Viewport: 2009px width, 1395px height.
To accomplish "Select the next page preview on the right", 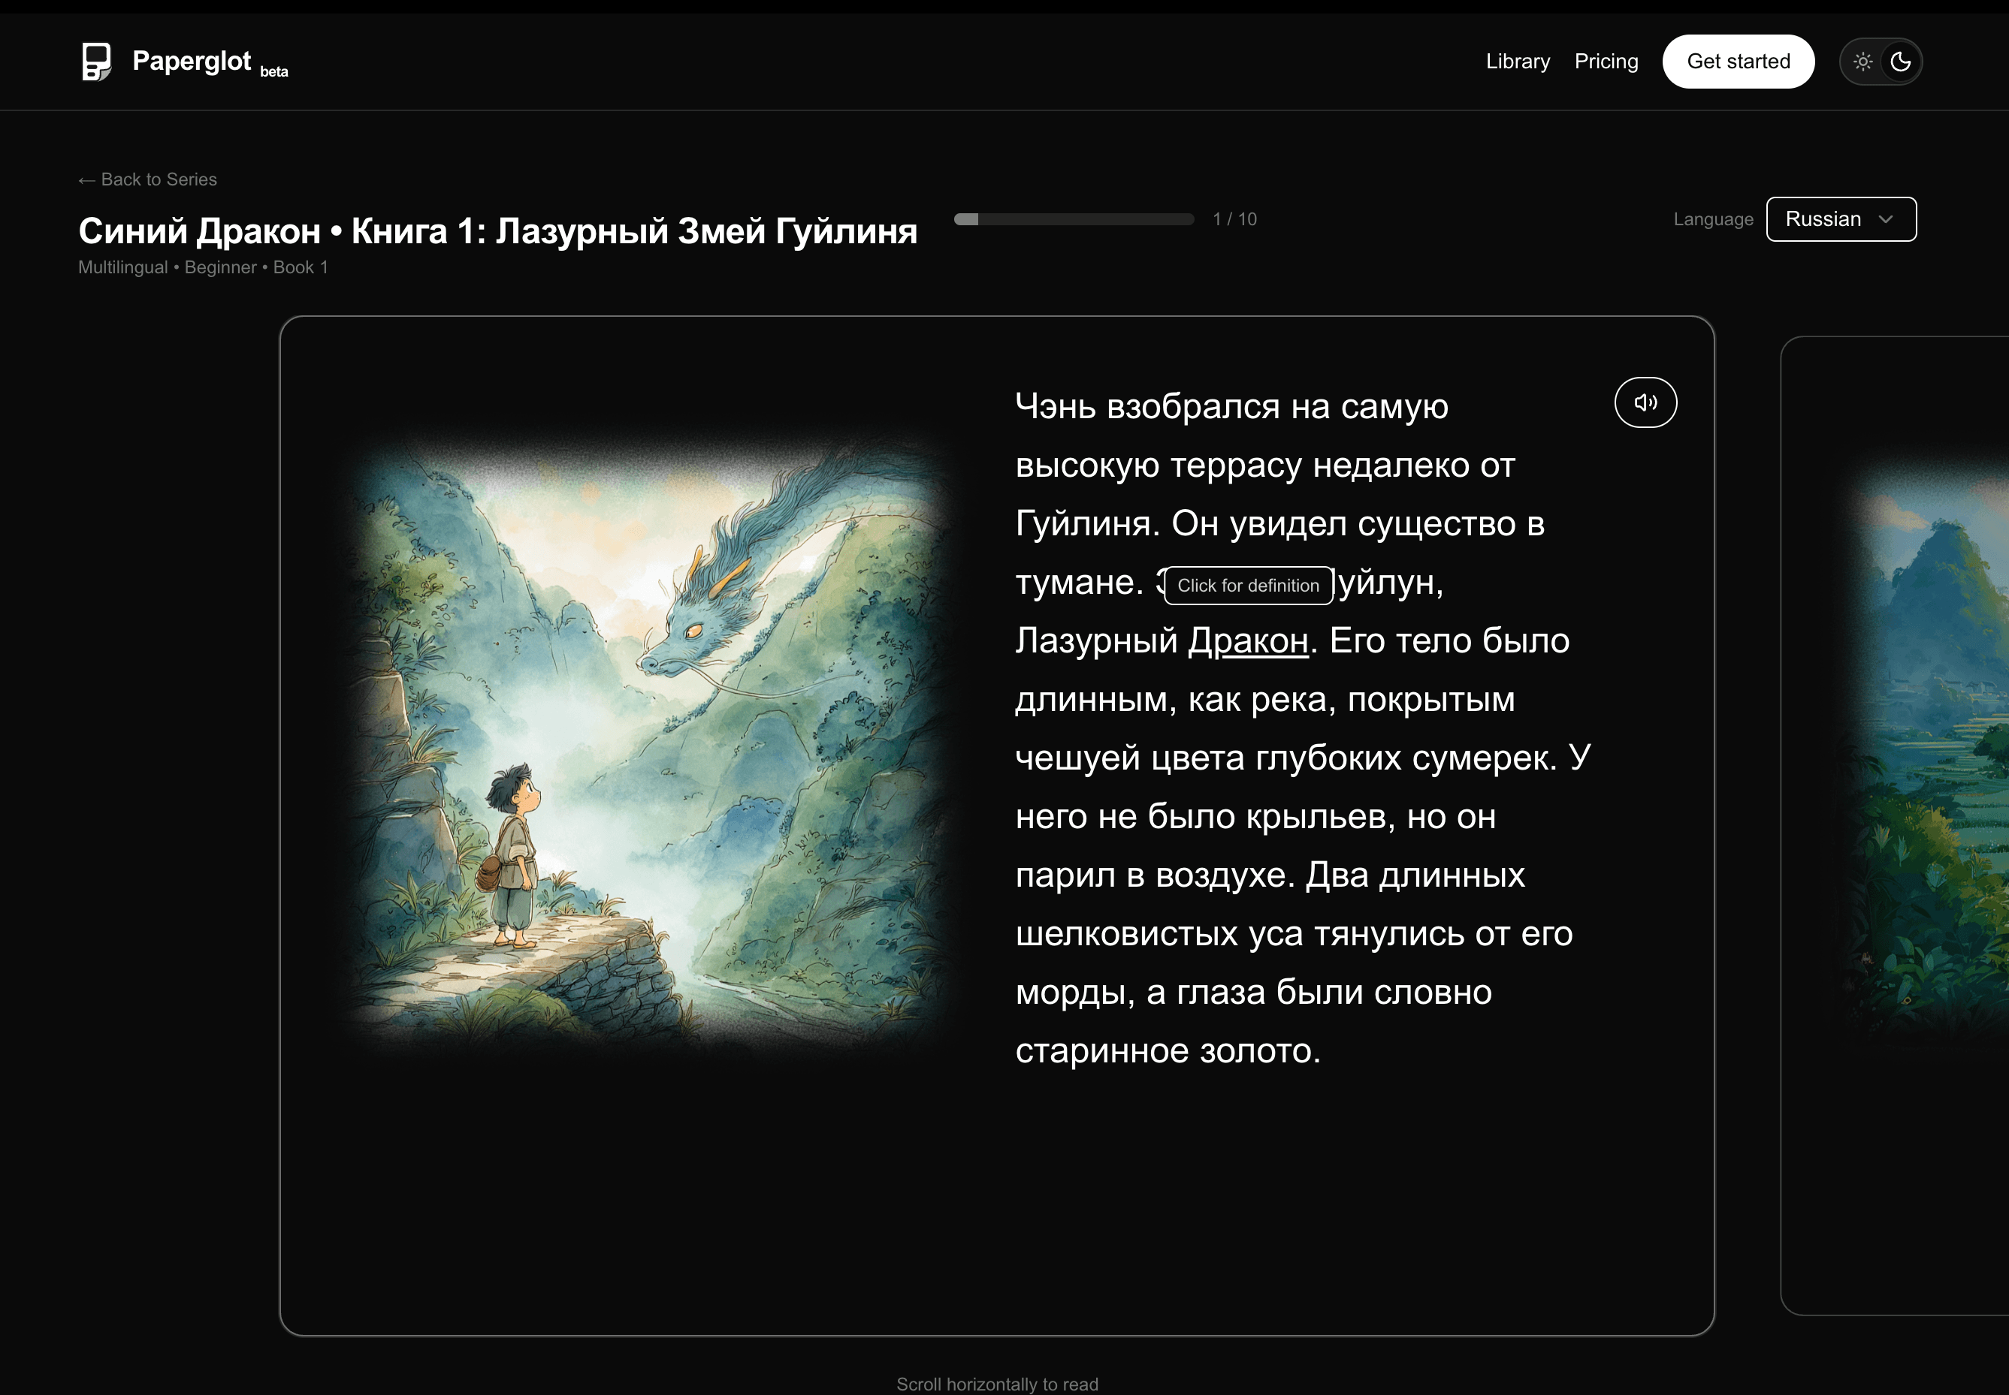I will tap(1924, 787).
